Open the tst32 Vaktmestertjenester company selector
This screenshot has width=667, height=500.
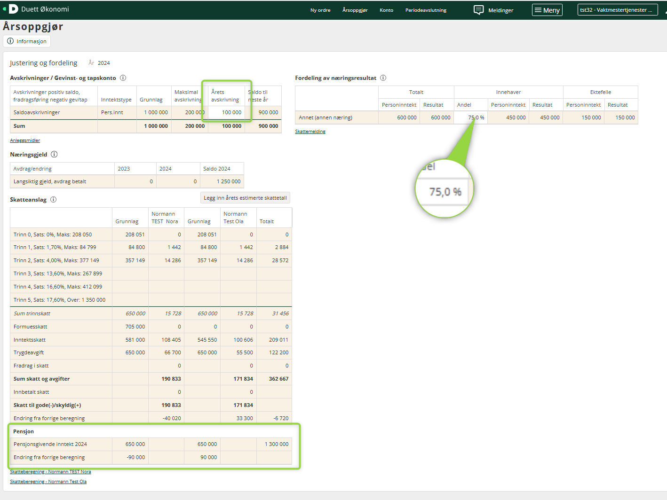[618, 10]
